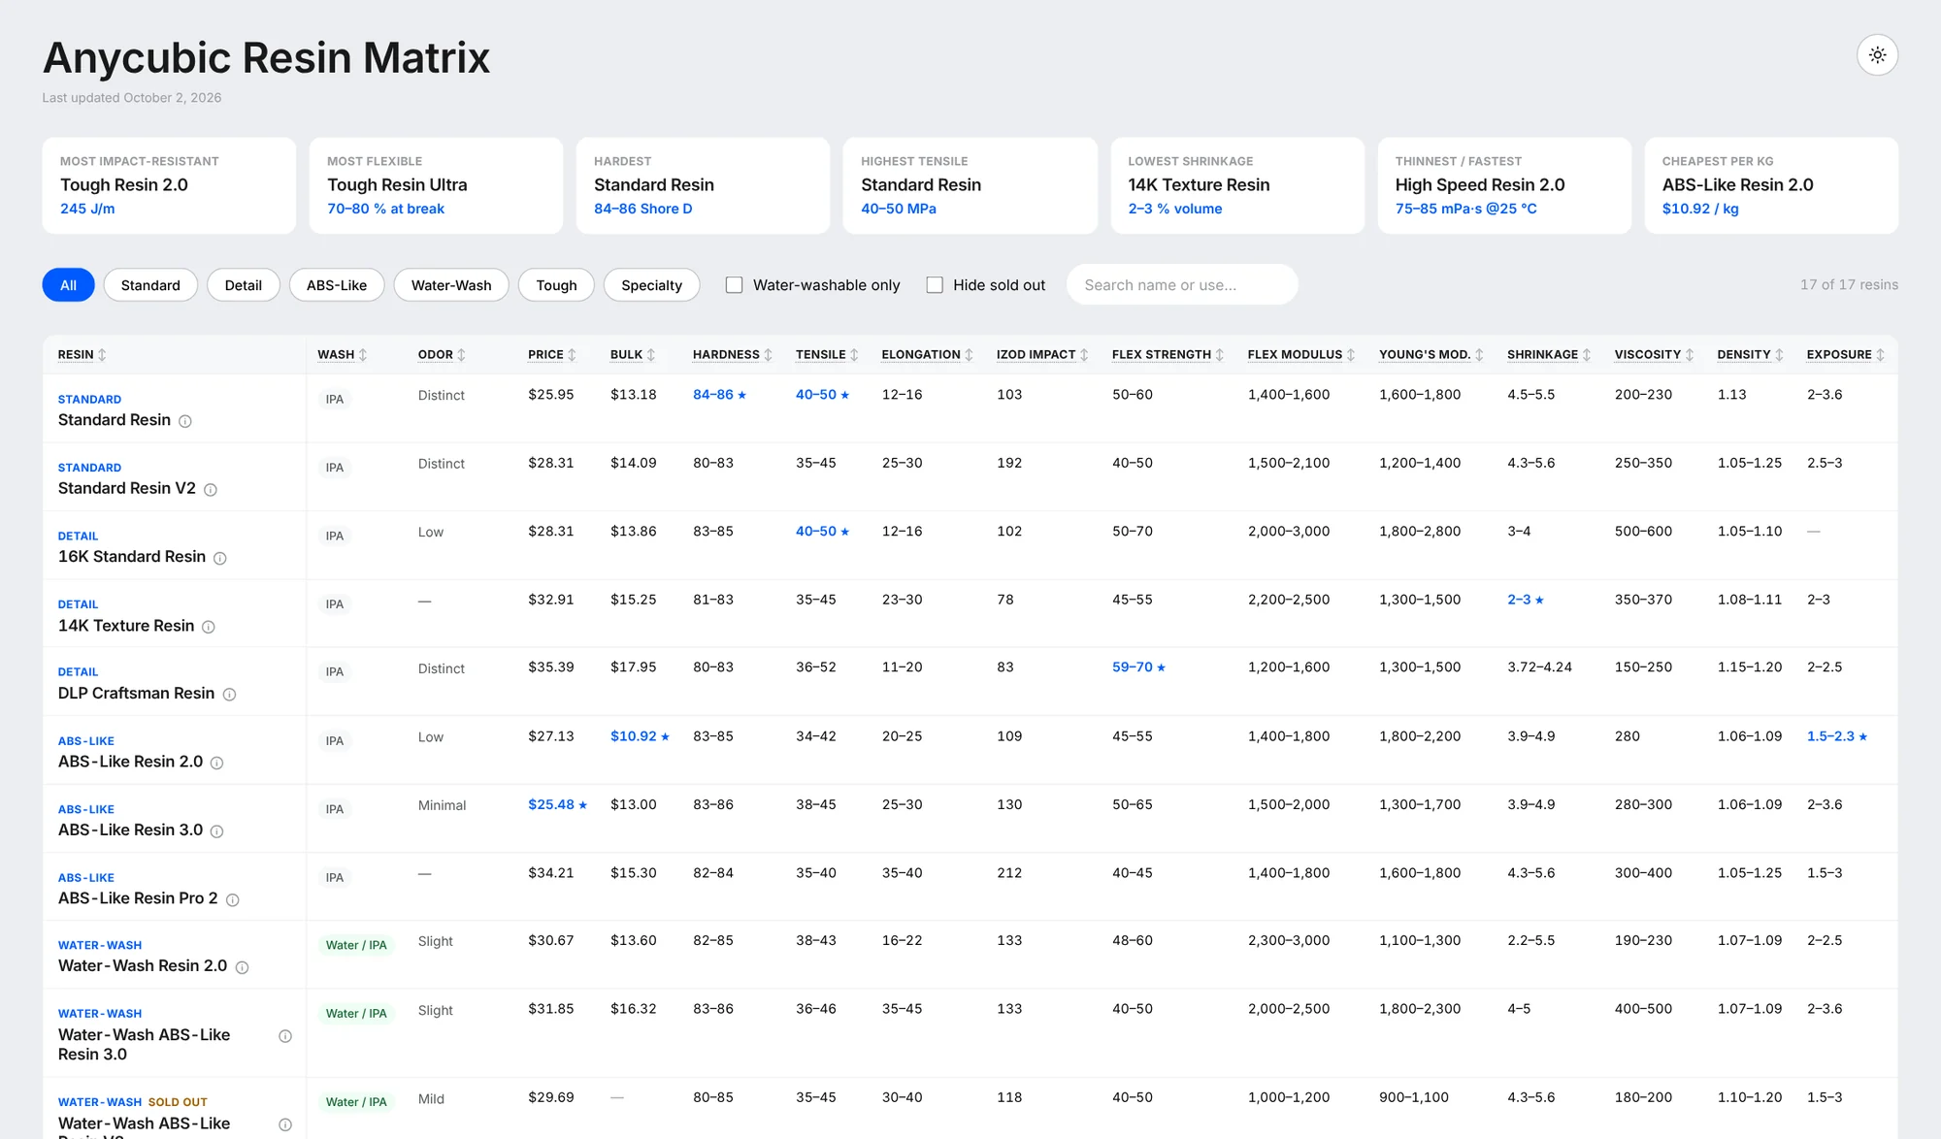The image size is (1941, 1139).
Task: Select the Thinnest / Fastest High Speed Resin card
Action: point(1504,185)
